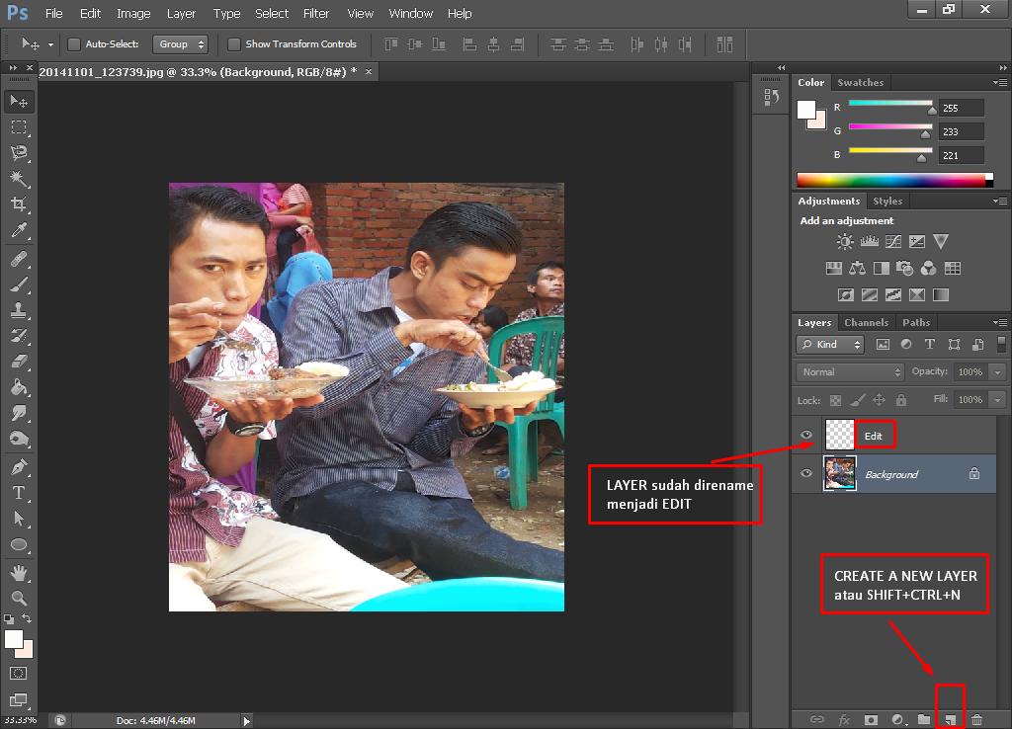Open the Auto-Select Group dropdown

(180, 43)
